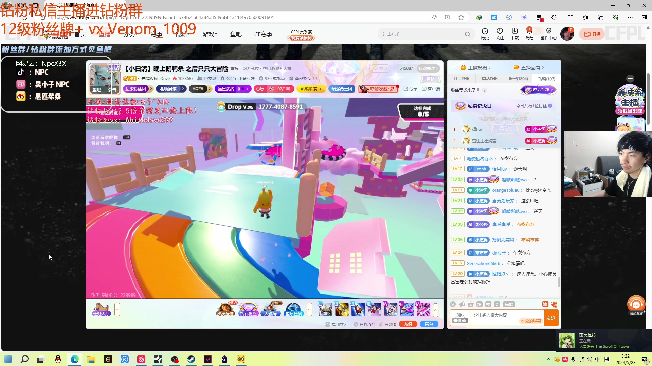Switch to 周活跃度 tab
Screen dimensions: 652x366
(x=490, y=79)
